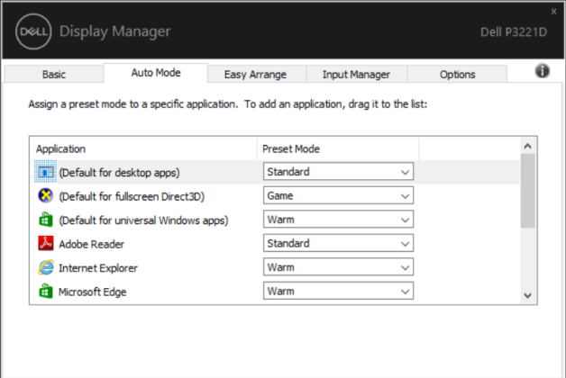566x378 pixels.
Task: Go to the Options tab
Action: pos(457,74)
